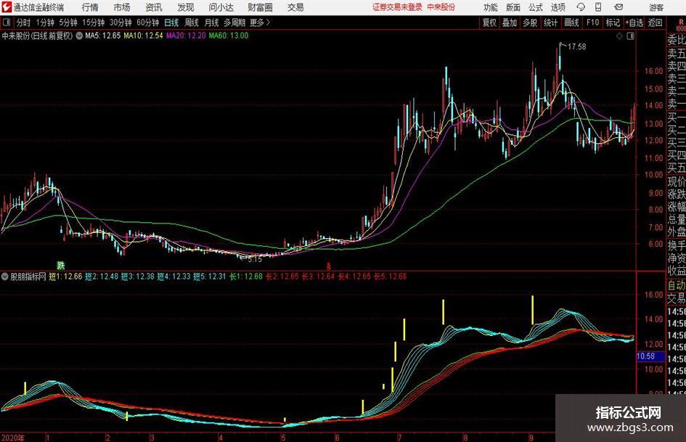Open the 问小达 menu
The image size is (686, 442).
(221, 7)
